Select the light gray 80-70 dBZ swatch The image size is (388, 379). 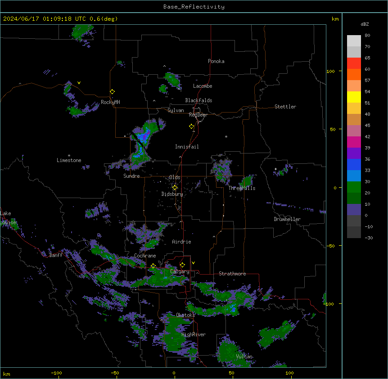[x=354, y=41]
